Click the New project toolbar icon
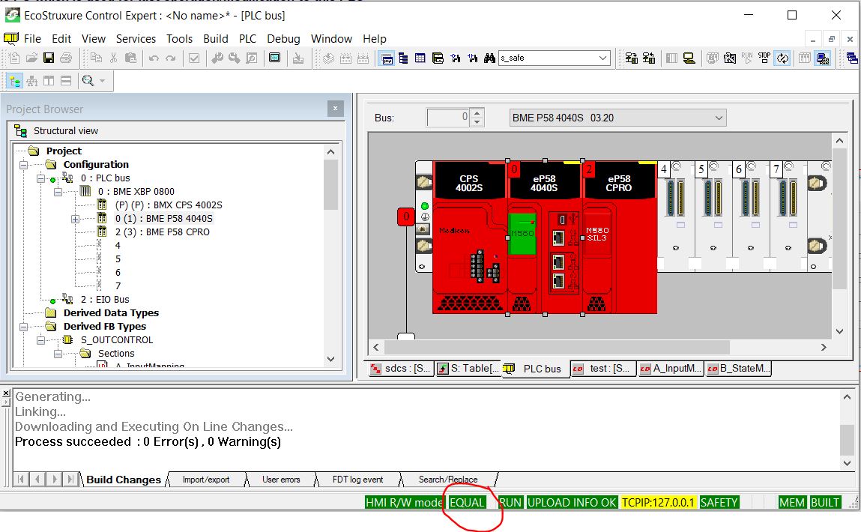 13,58
